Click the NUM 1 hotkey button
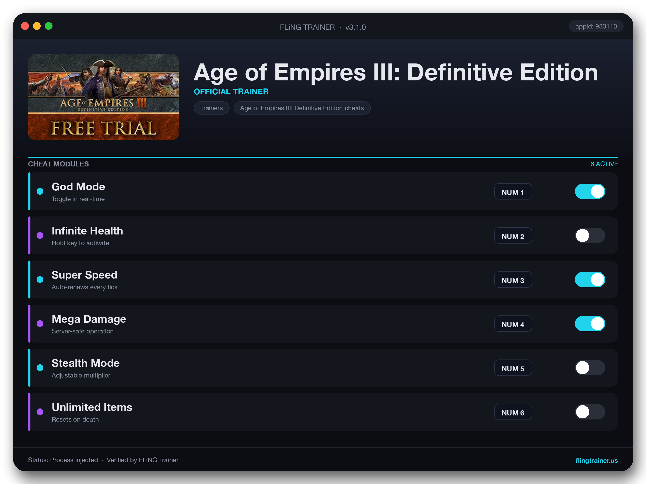 513,191
